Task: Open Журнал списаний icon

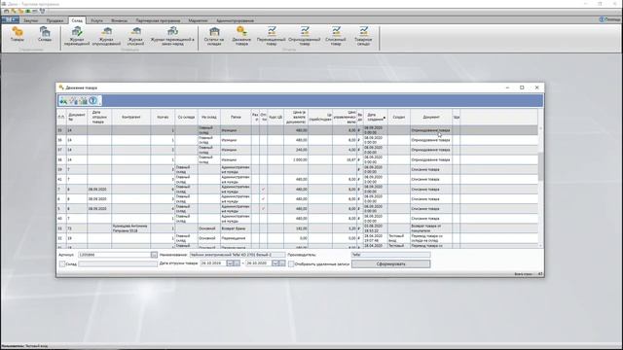Action: (x=135, y=36)
